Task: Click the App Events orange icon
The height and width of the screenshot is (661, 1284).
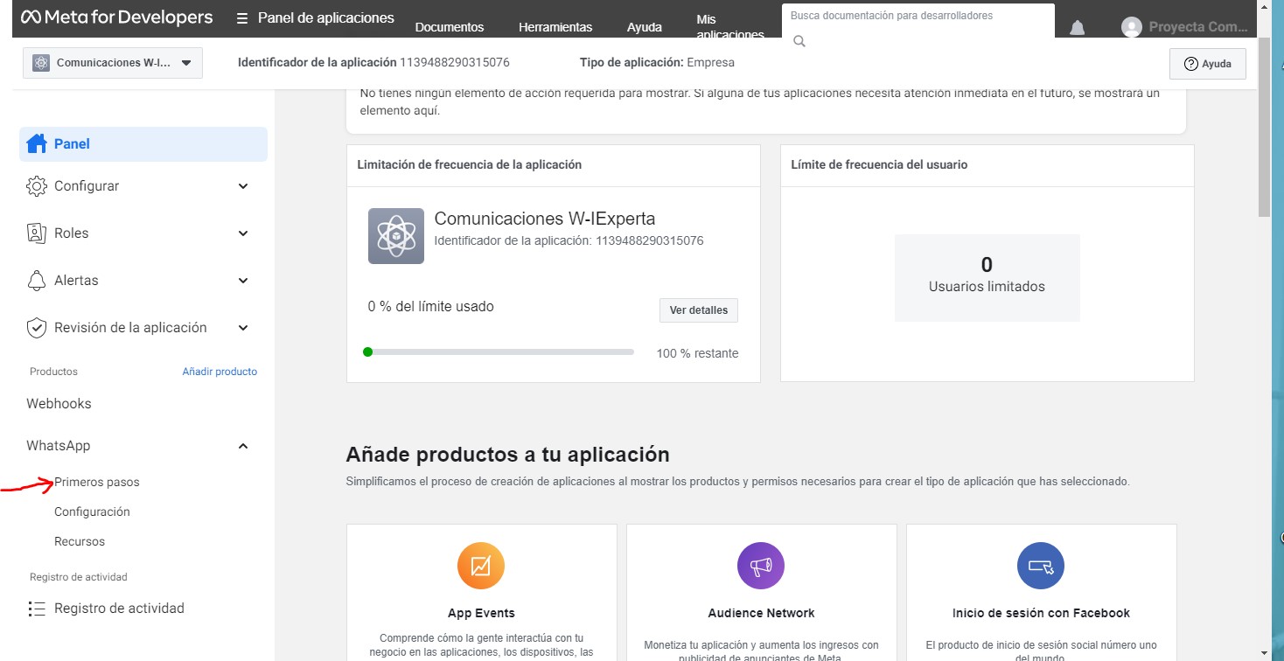Action: [481, 566]
